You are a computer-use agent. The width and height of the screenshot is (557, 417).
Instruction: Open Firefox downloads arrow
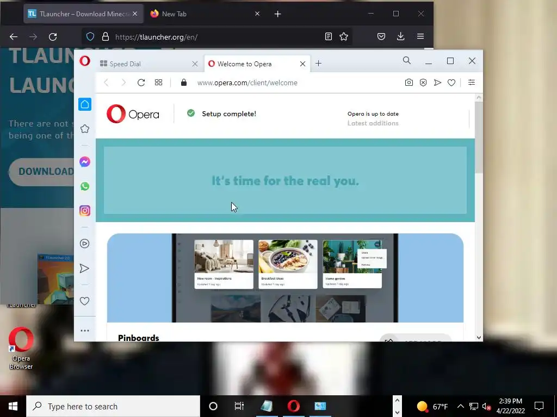click(x=401, y=36)
